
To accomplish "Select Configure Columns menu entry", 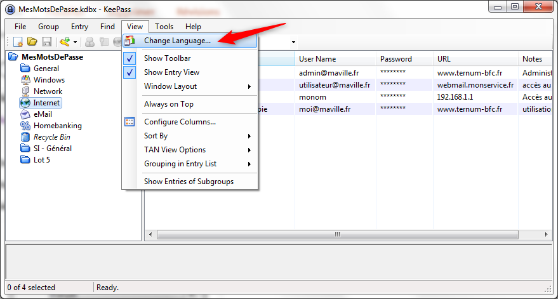I will pyautogui.click(x=180, y=122).
